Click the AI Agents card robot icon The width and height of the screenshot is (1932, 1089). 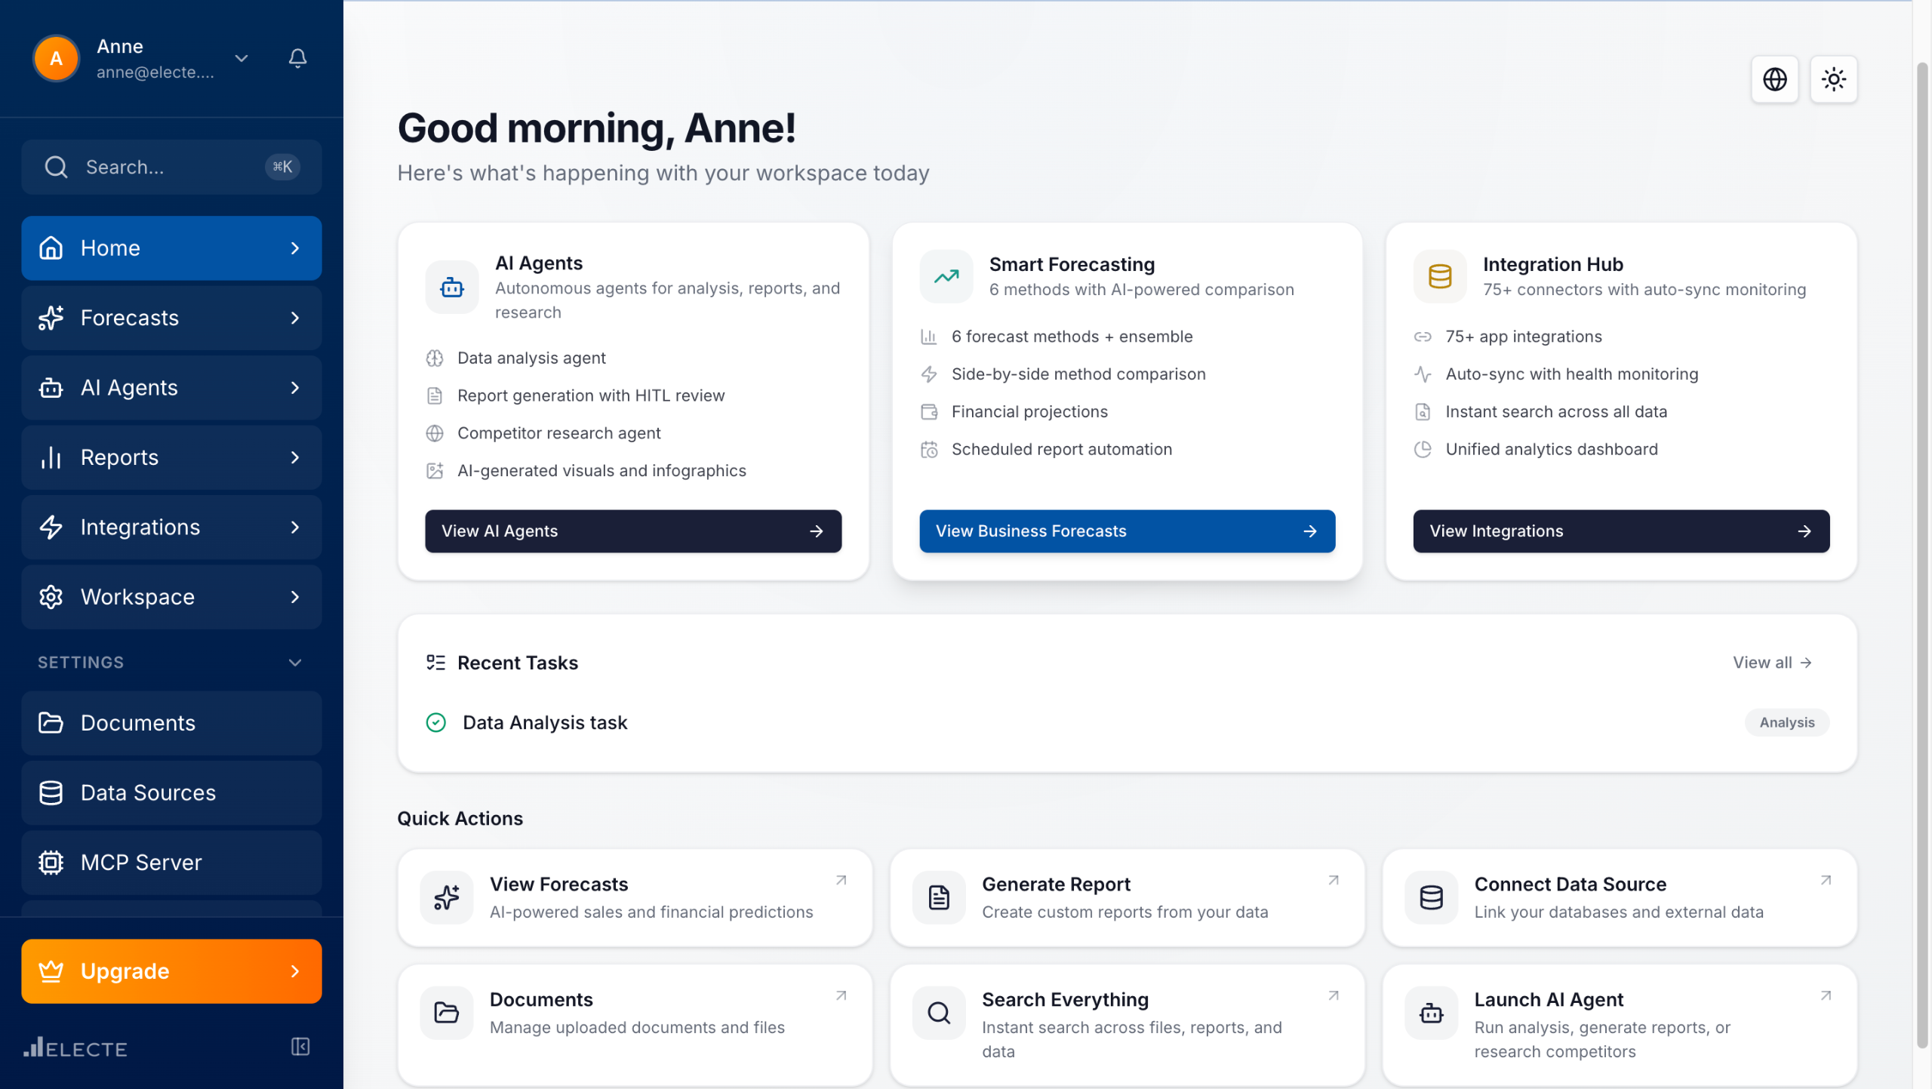[x=452, y=288]
